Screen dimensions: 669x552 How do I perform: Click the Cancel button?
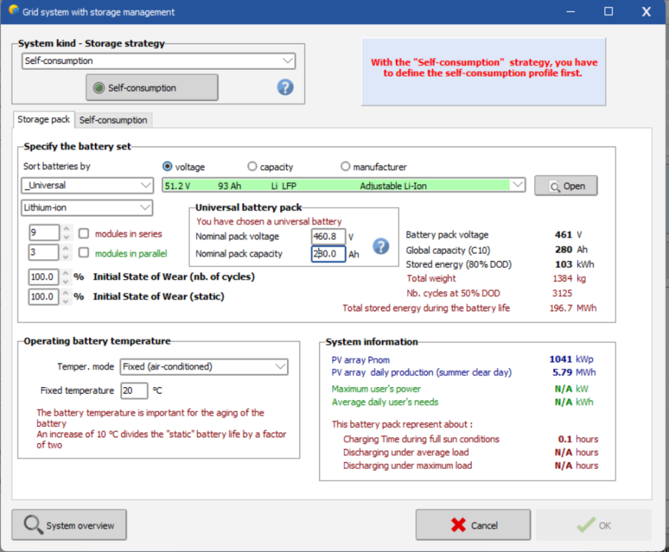click(473, 526)
